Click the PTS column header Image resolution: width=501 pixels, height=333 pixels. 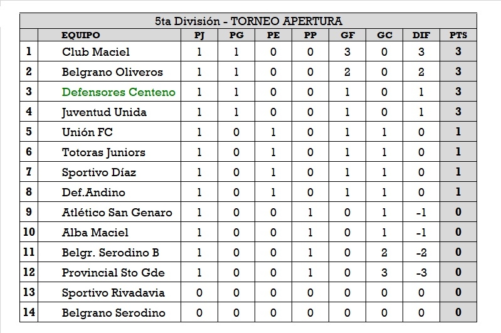(458, 35)
